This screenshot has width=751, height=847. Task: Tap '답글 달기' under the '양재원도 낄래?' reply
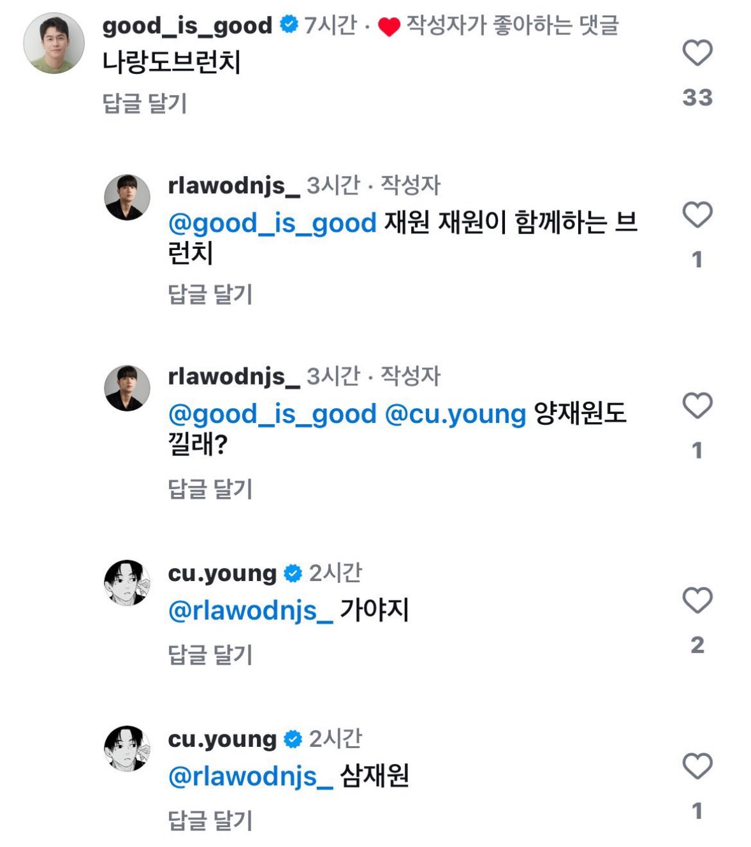[210, 489]
